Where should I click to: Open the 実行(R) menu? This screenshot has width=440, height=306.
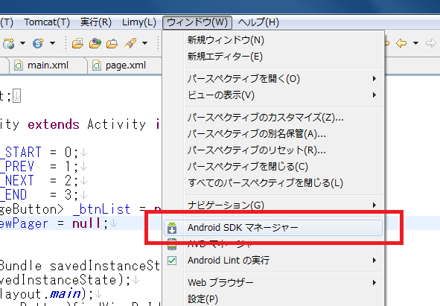96,22
